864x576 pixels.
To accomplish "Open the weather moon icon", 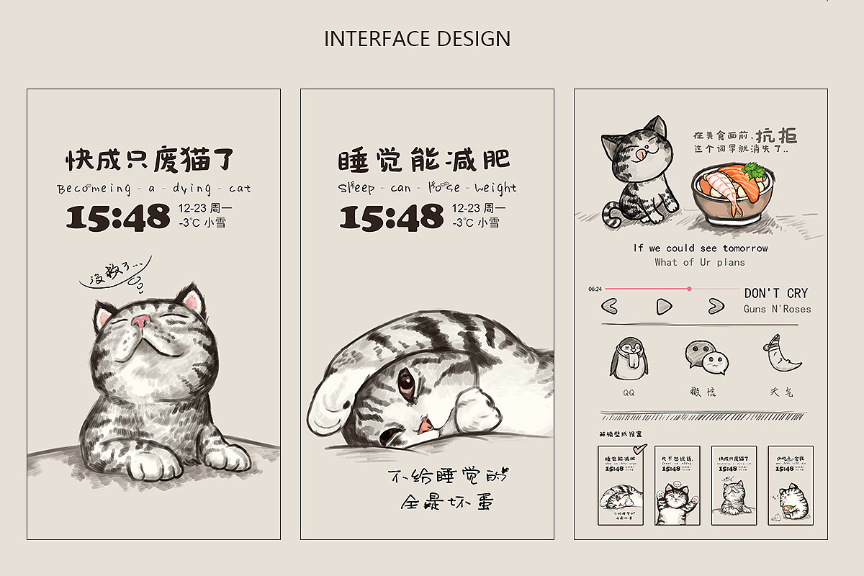I will coord(783,354).
